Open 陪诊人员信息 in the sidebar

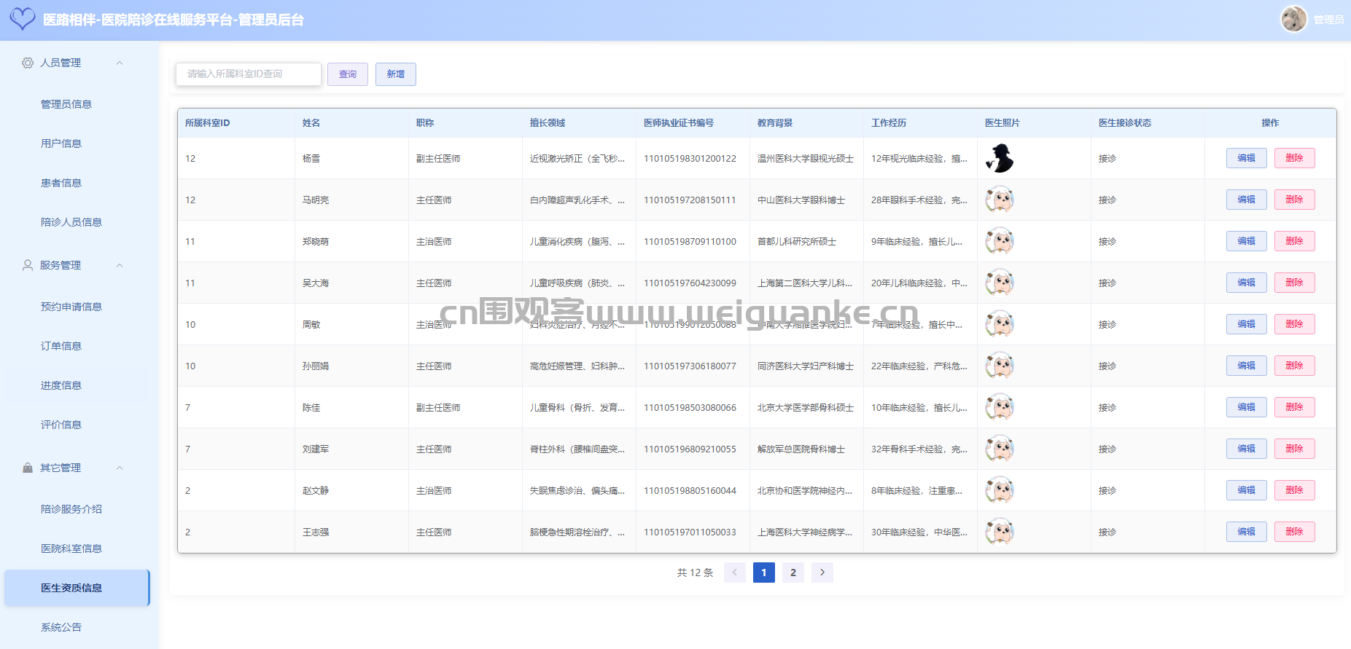click(x=71, y=222)
